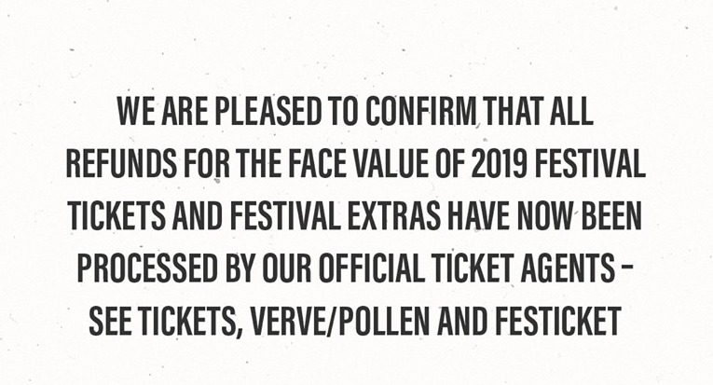Click the word FESTICKET

pyautogui.click(x=558, y=321)
